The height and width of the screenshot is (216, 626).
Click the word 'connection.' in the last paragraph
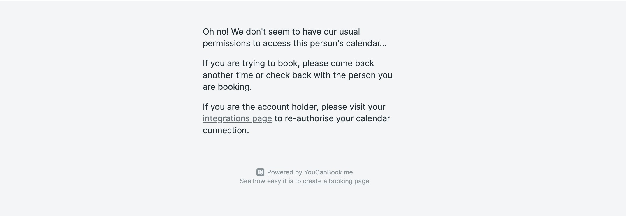click(226, 130)
